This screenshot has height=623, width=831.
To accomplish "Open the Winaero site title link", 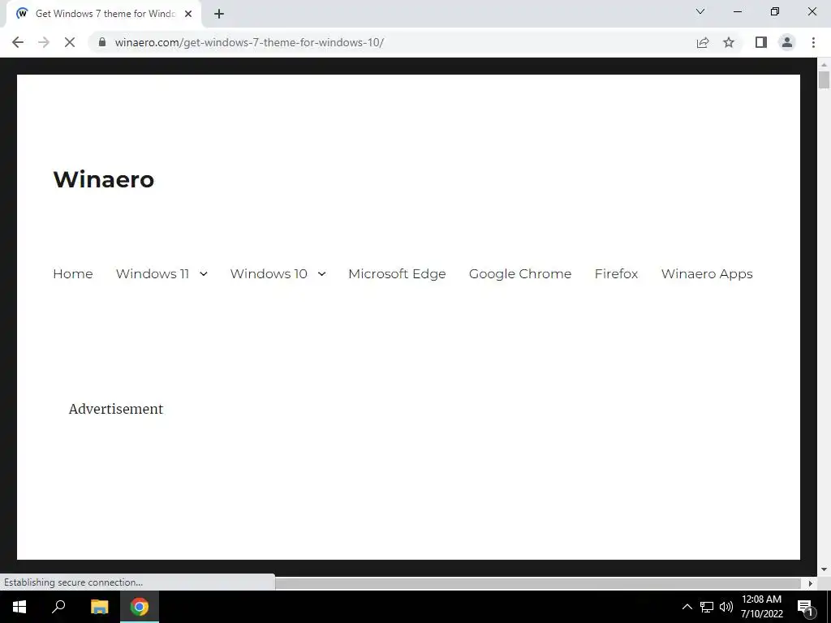I will (104, 179).
